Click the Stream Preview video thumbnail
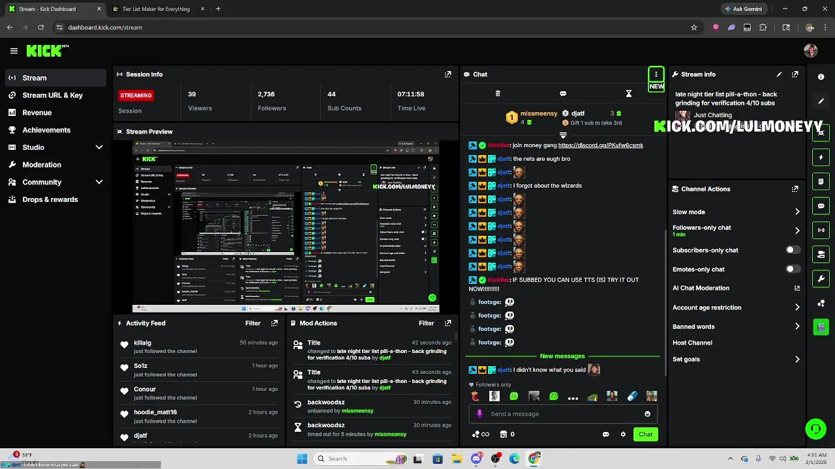Viewport: 835px width, 469px height. (286, 227)
